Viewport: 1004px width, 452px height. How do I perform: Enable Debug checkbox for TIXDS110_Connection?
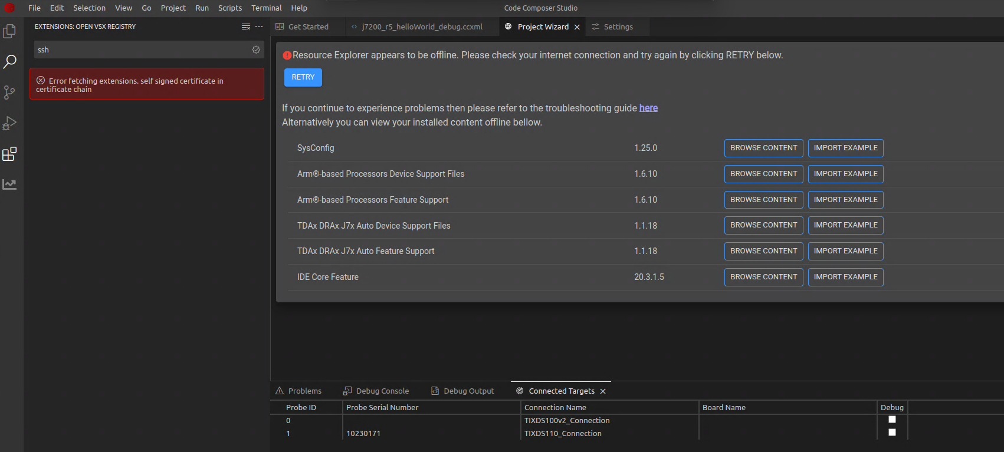892,433
